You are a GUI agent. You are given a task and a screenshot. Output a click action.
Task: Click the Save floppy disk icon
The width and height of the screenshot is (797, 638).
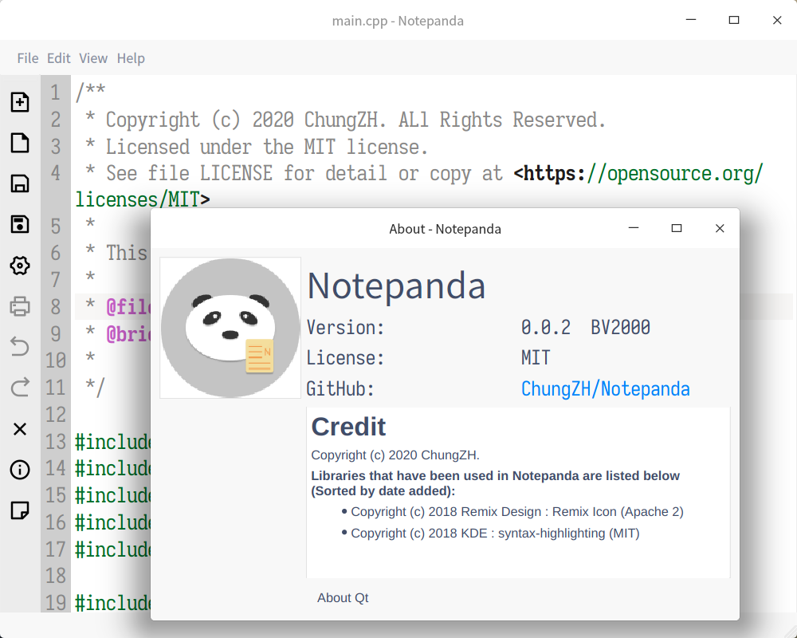pyautogui.click(x=20, y=184)
